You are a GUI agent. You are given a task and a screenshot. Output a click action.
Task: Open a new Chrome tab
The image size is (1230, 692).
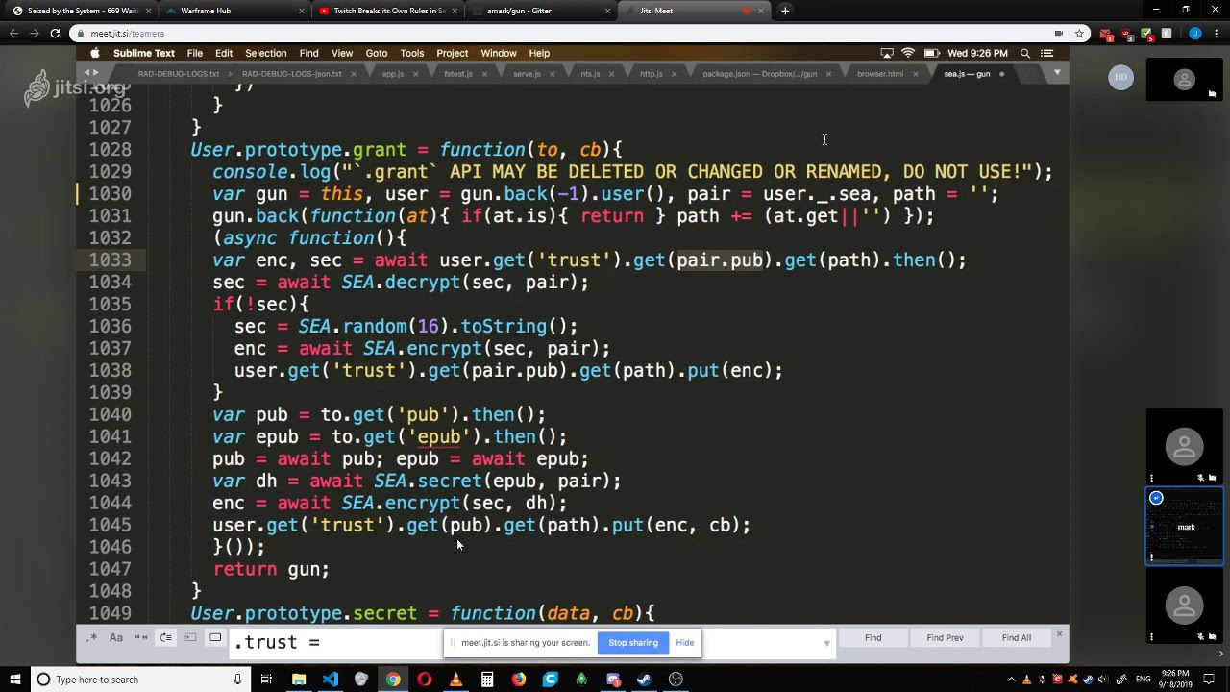(785, 11)
